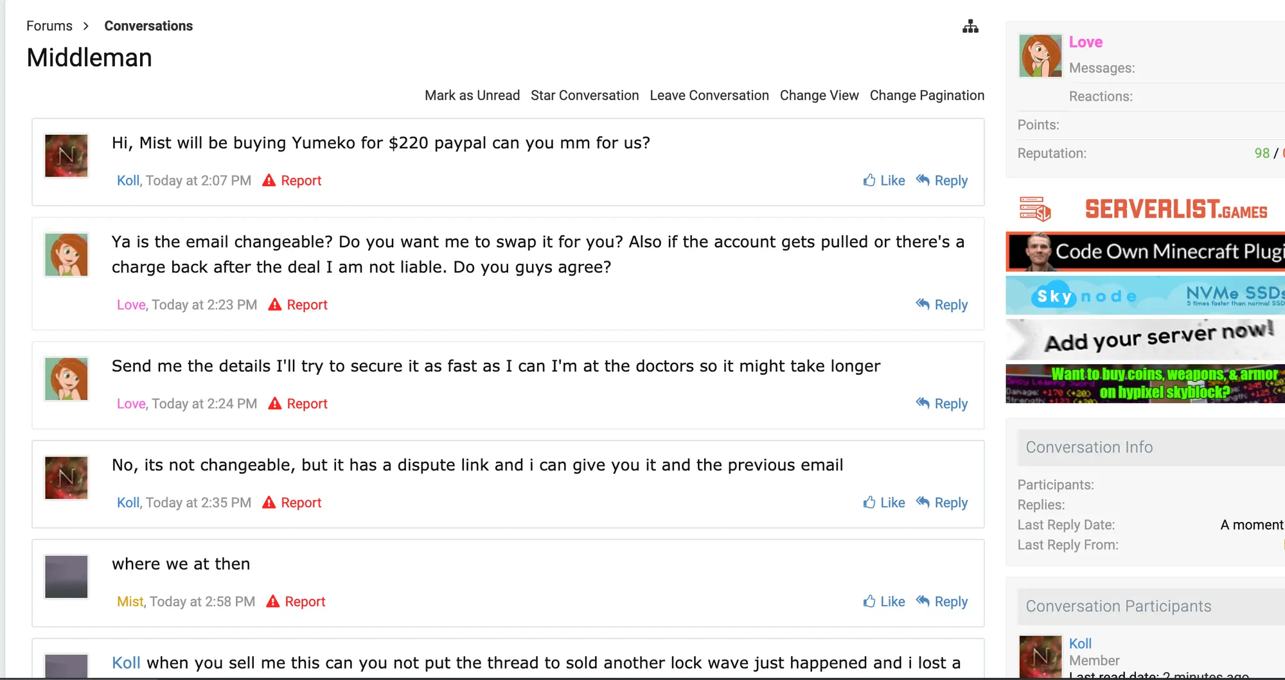Open Love's profile name in sidebar
Screen dimensions: 1285x680
pyautogui.click(x=1085, y=42)
